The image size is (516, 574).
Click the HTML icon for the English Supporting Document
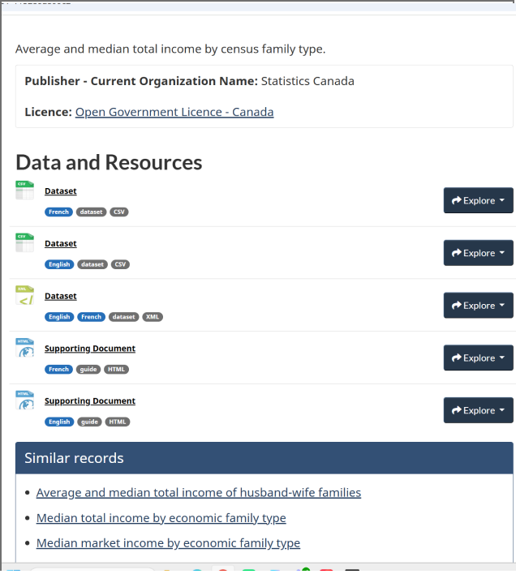pos(24,400)
